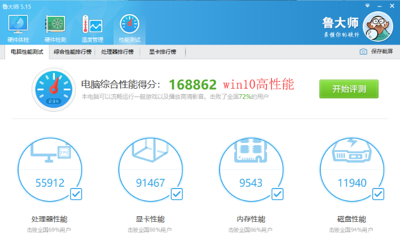
Task: Switch to the 综合性能排行榜 tab
Action: 72,52
